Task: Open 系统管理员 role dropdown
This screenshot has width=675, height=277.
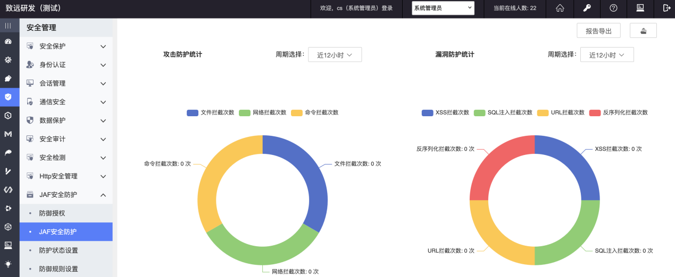Action: click(x=443, y=8)
